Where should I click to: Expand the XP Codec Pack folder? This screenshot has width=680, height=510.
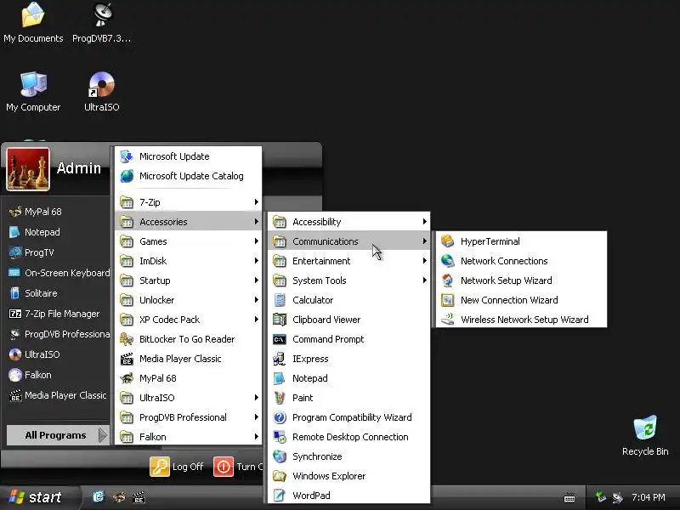click(x=189, y=320)
